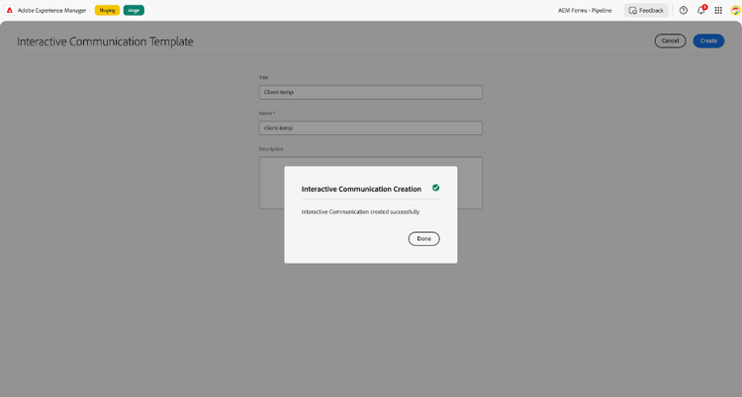This screenshot has height=397, width=742.
Task: Open the app switcher grid icon
Action: tap(718, 11)
